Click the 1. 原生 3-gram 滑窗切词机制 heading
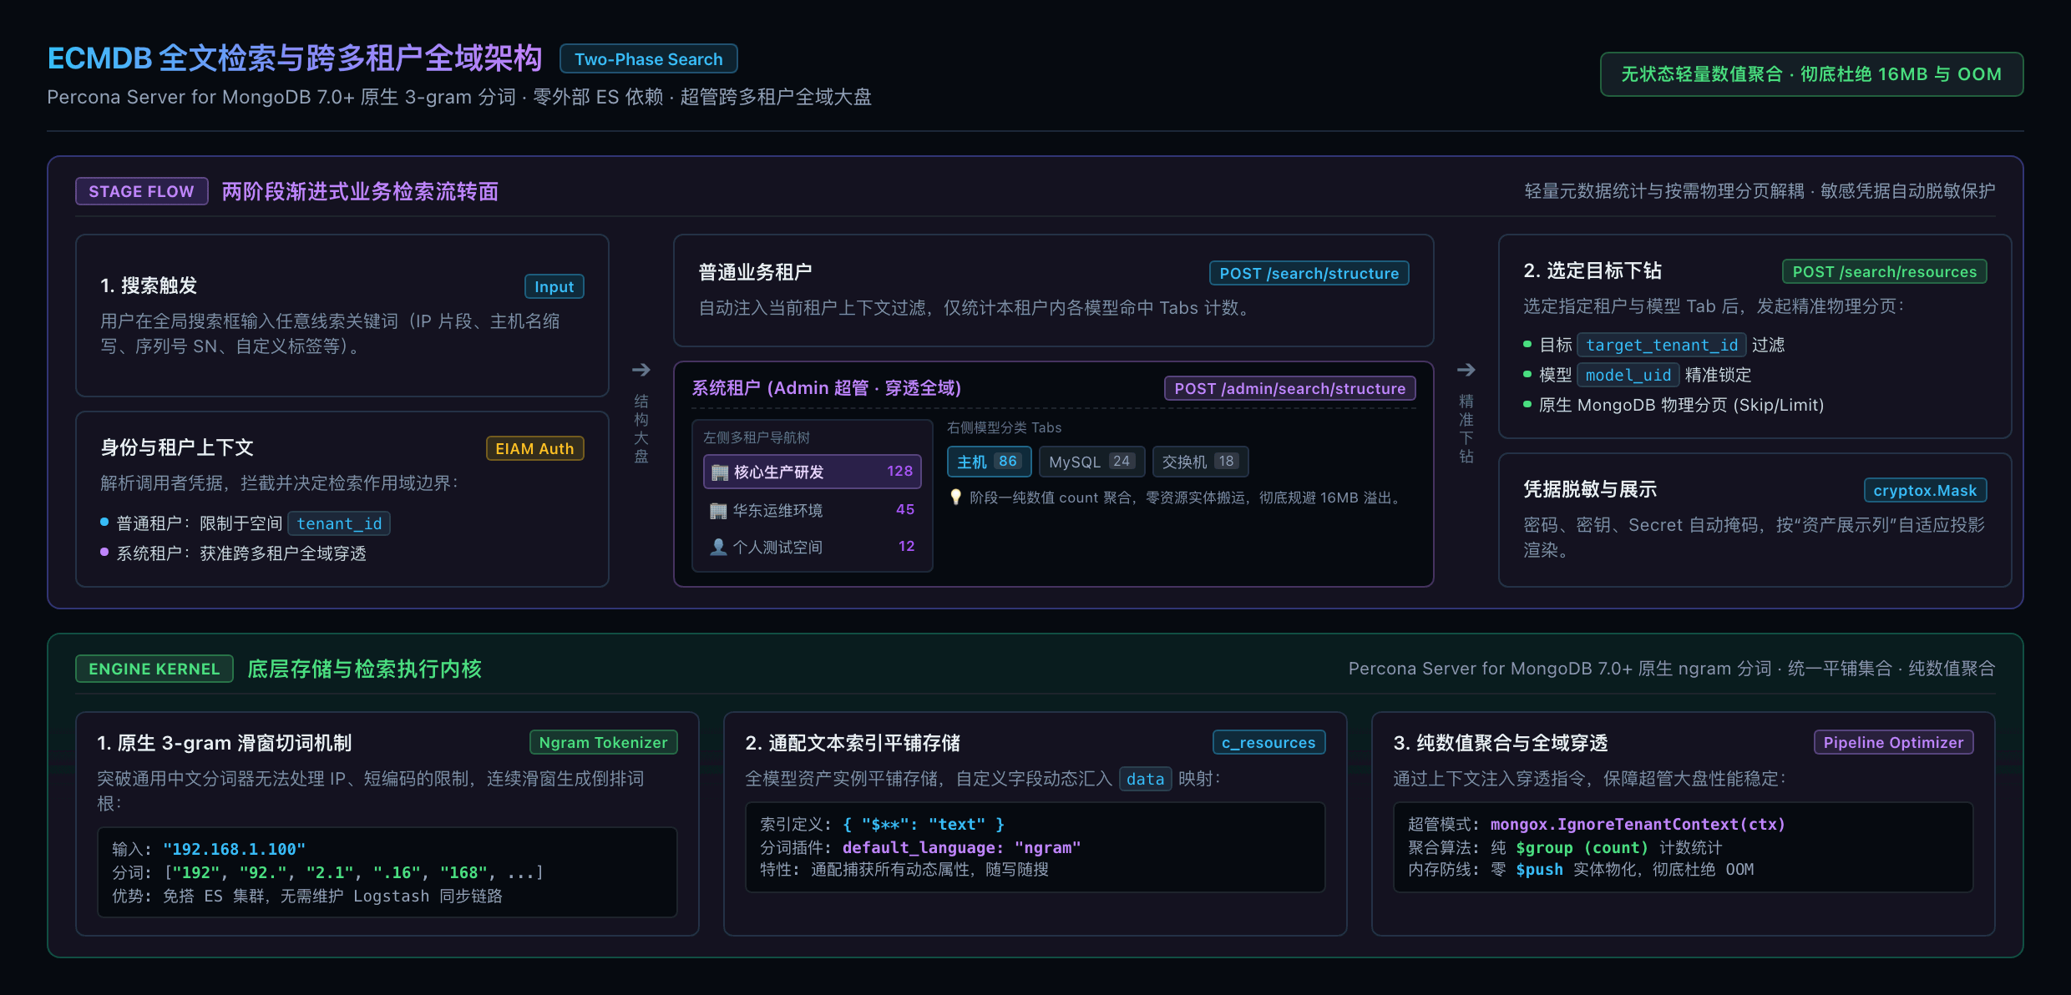Screen dimensions: 2071x995 (225, 743)
